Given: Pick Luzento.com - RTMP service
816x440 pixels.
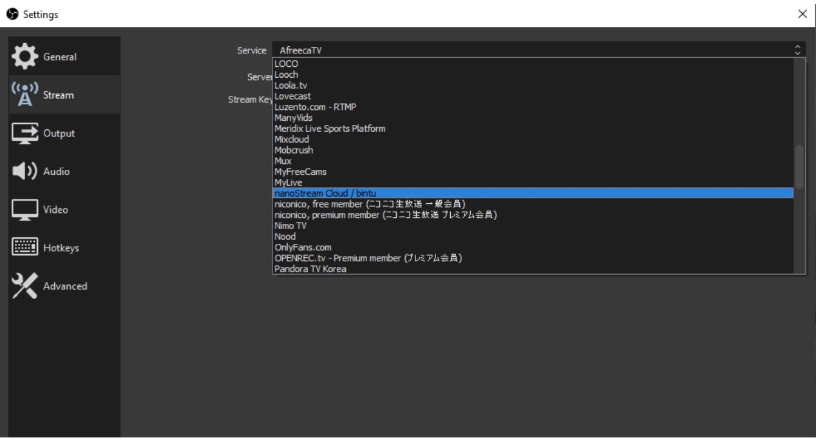Looking at the screenshot, I should (533, 107).
